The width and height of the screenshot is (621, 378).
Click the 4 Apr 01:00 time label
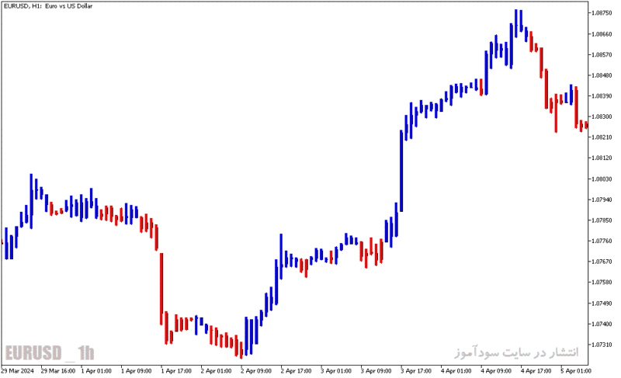[456, 371]
